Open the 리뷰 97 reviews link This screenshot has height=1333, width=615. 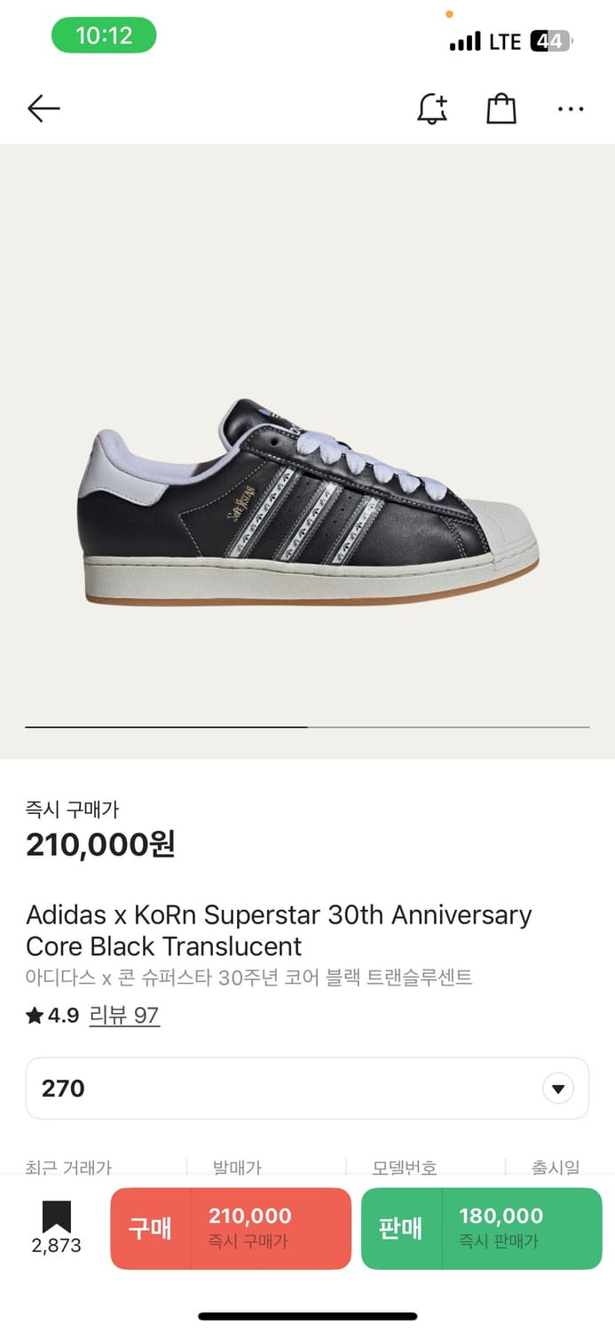[124, 1015]
